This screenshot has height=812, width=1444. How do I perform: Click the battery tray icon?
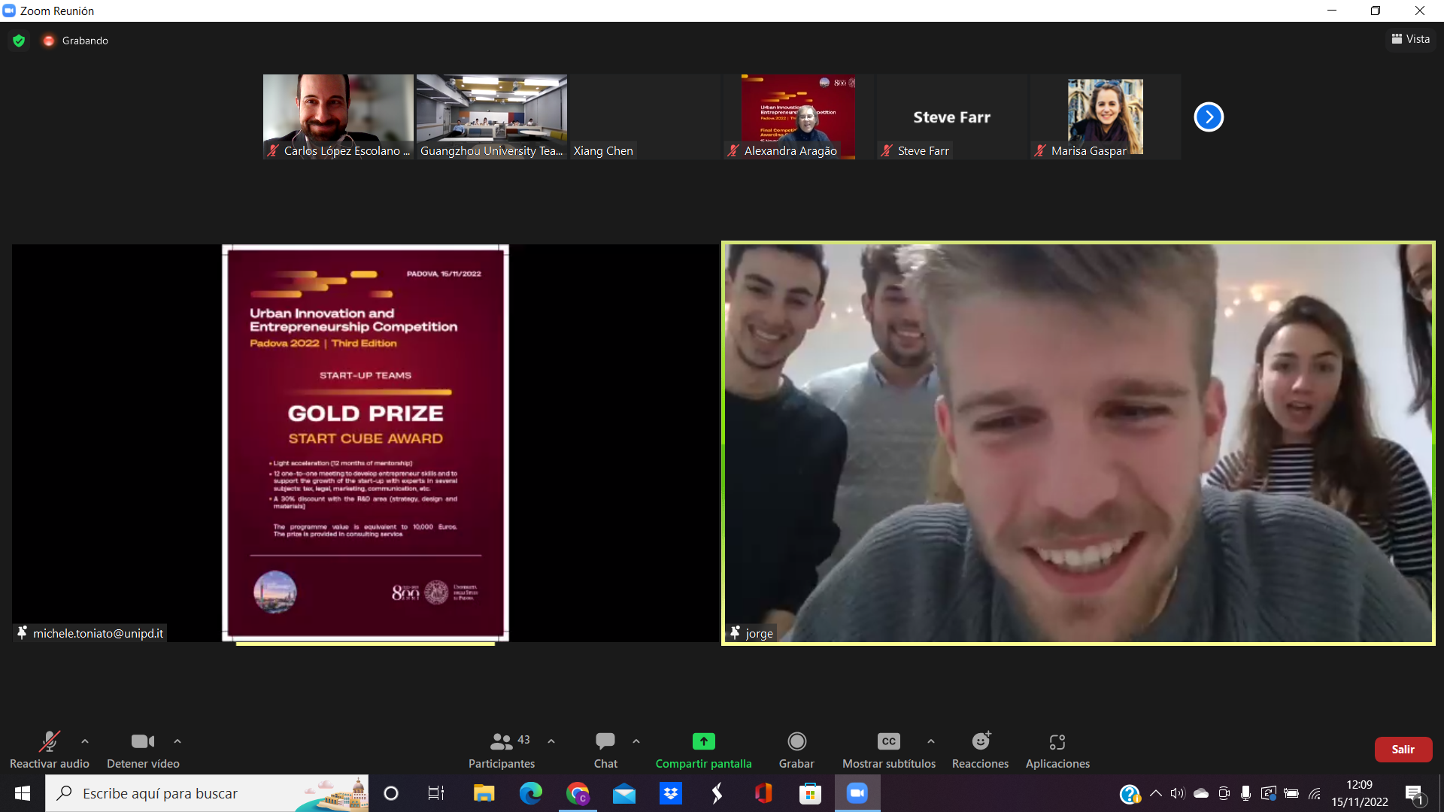1291,793
